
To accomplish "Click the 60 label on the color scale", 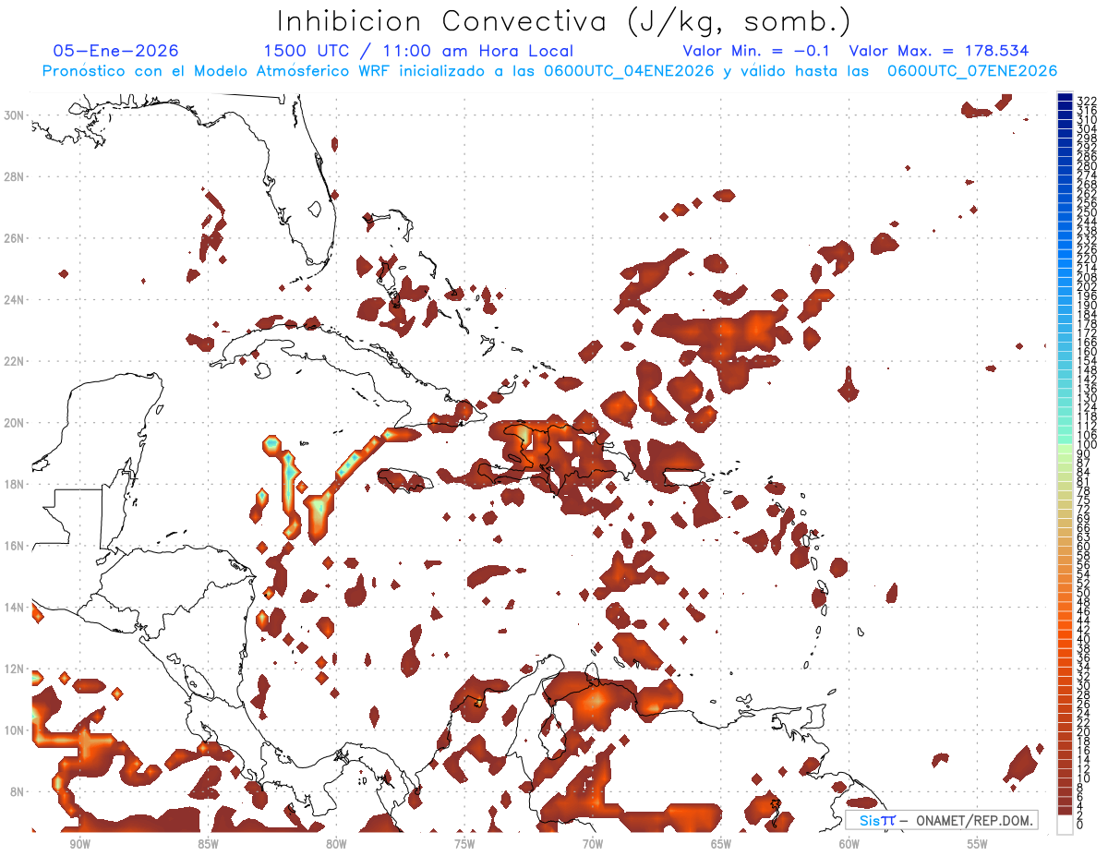I will (1084, 547).
